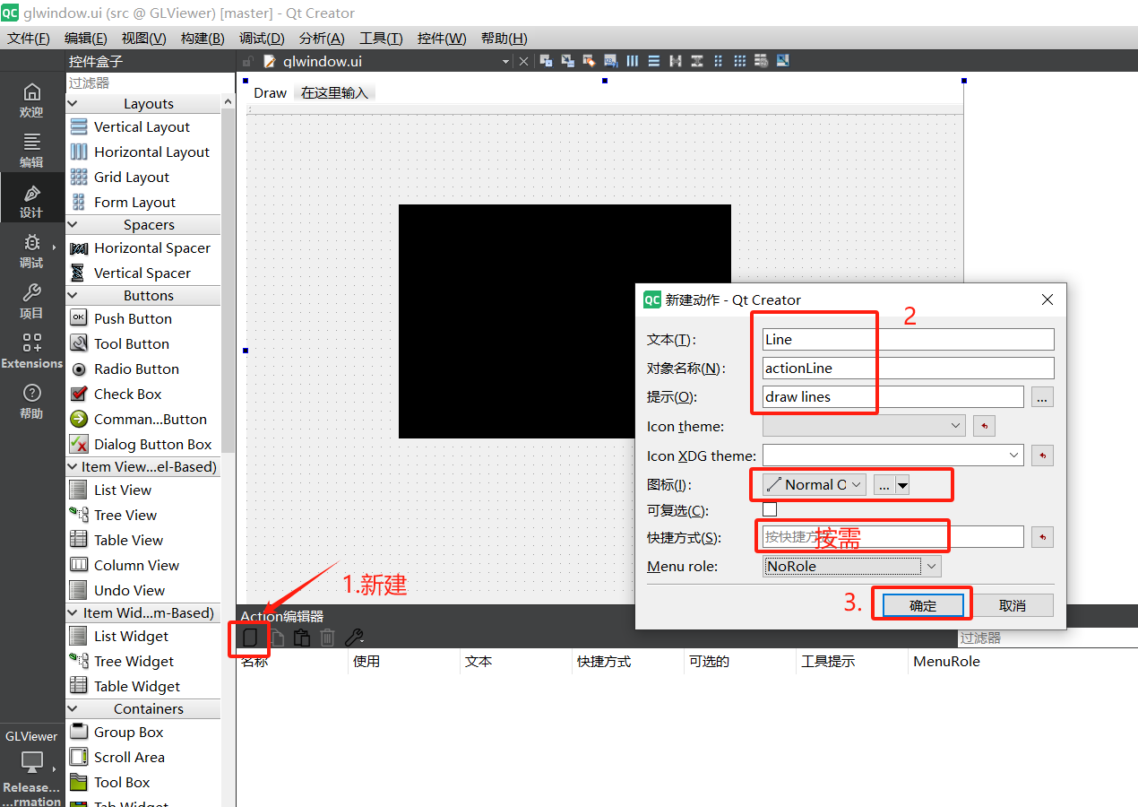The height and width of the screenshot is (807, 1138).
Task: Open the 控件(W) menu
Action: (x=442, y=38)
